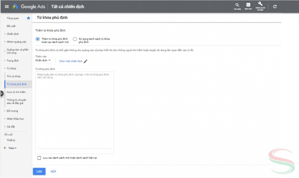
Task: Go to 'Tìm từ khóa' sidebar item
Action: pos(14,76)
